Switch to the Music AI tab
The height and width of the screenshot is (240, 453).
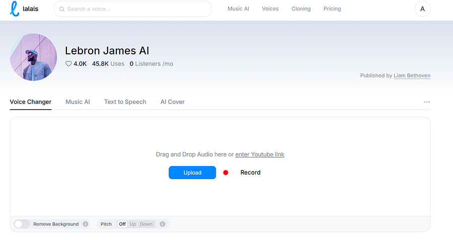tap(78, 102)
